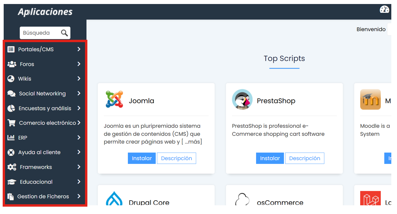The height and width of the screenshot is (214, 397).
Task: Click the Top Scripts heading
Action: coord(284,59)
